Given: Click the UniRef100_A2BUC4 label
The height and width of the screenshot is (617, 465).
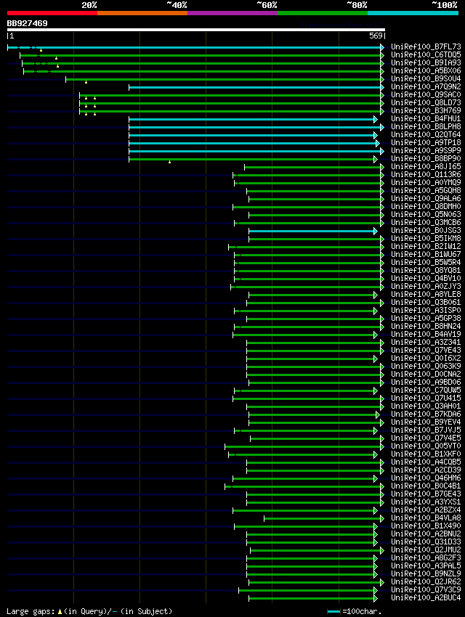Looking at the screenshot, I should tap(426, 597).
